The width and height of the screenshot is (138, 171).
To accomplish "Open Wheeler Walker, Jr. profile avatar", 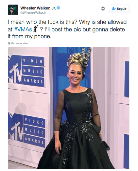I will (x=13, y=10).
